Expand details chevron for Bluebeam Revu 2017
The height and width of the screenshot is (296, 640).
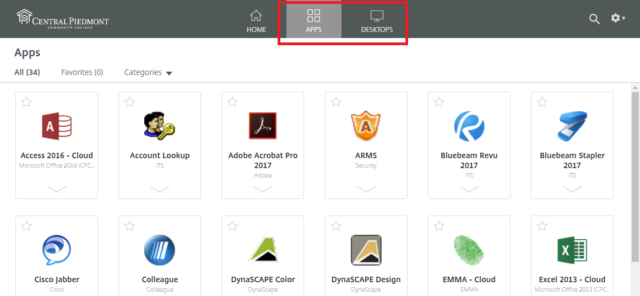pyautogui.click(x=469, y=189)
